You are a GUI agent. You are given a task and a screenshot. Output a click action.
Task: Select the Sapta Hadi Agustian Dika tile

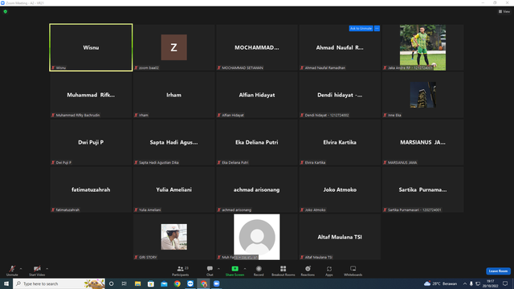174,142
